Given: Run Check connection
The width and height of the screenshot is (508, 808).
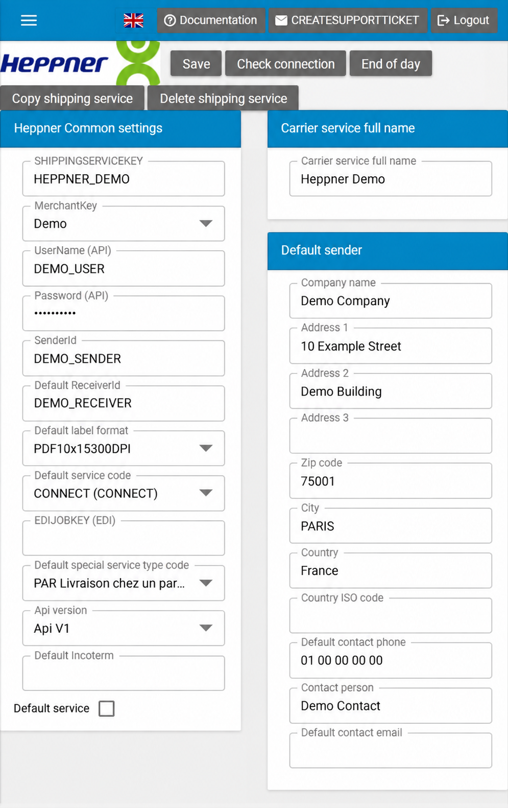Looking at the screenshot, I should coord(285,63).
